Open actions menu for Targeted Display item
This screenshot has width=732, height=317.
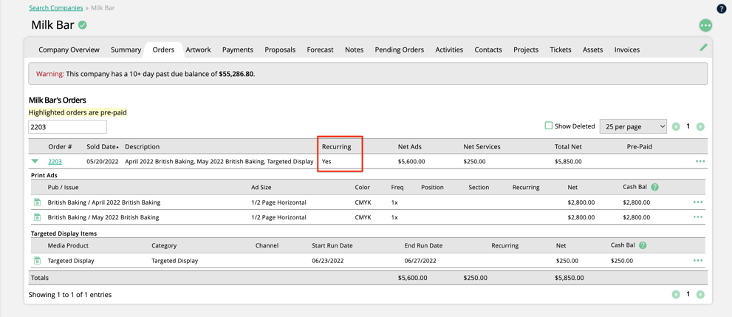point(698,261)
